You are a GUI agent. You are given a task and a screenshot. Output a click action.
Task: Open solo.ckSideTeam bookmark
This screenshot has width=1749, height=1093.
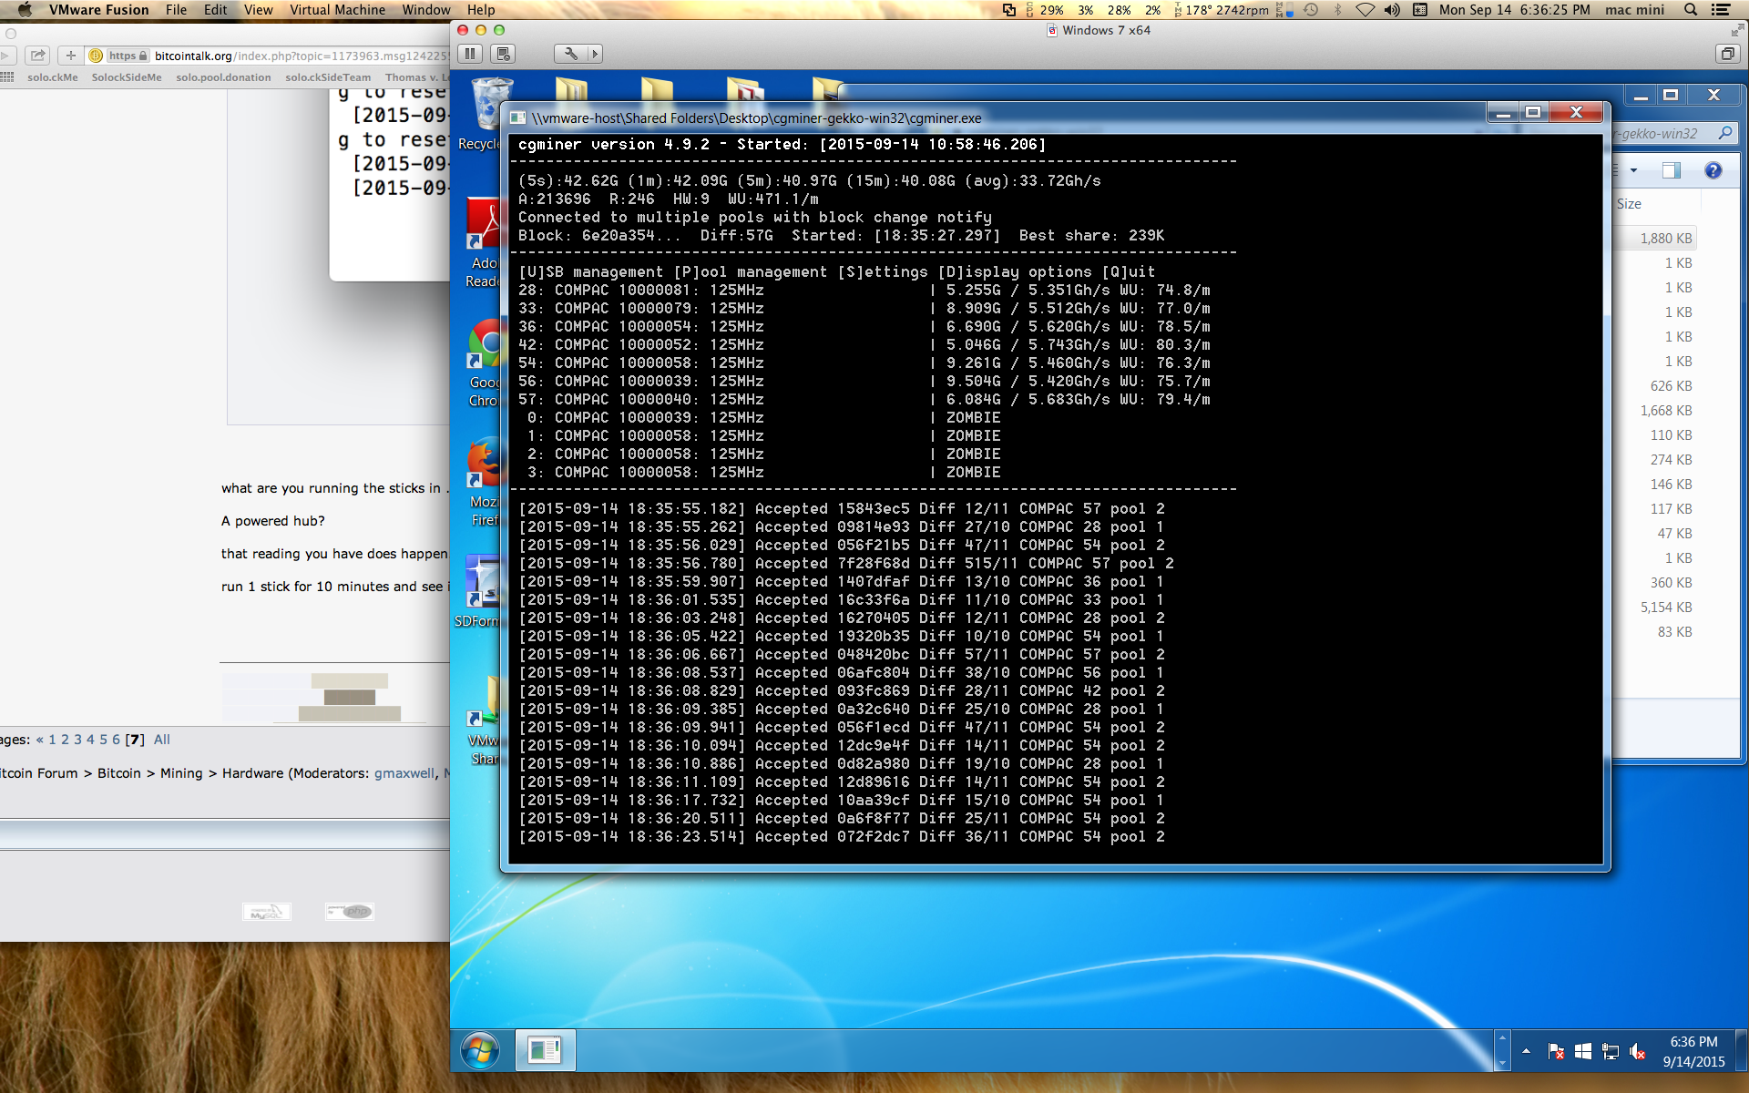point(328,77)
